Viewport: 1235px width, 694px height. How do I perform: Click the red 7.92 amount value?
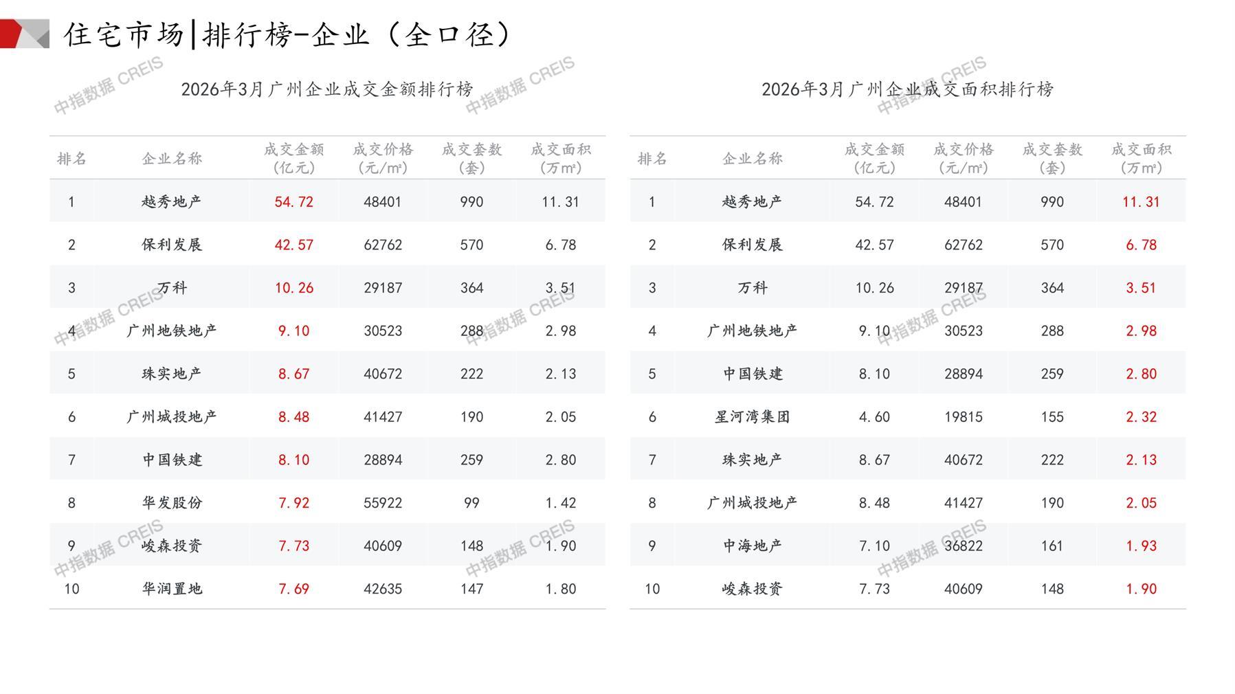point(293,503)
